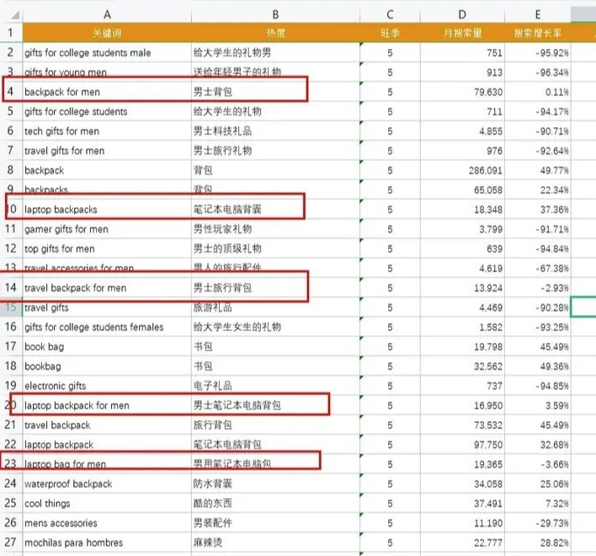Select search volume cell 73,532
This screenshot has width=596, height=556.
pyautogui.click(x=462, y=425)
